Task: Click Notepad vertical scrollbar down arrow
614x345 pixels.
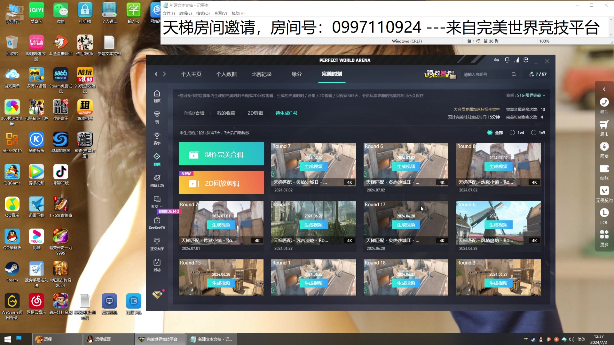Action: pyautogui.click(x=611, y=35)
